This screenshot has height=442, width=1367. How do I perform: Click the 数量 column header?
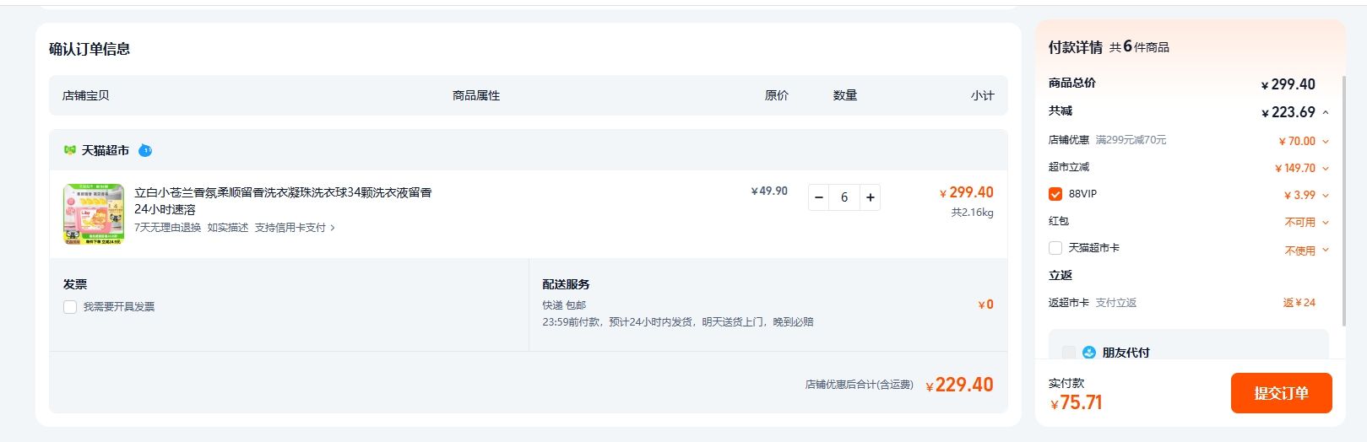point(844,95)
